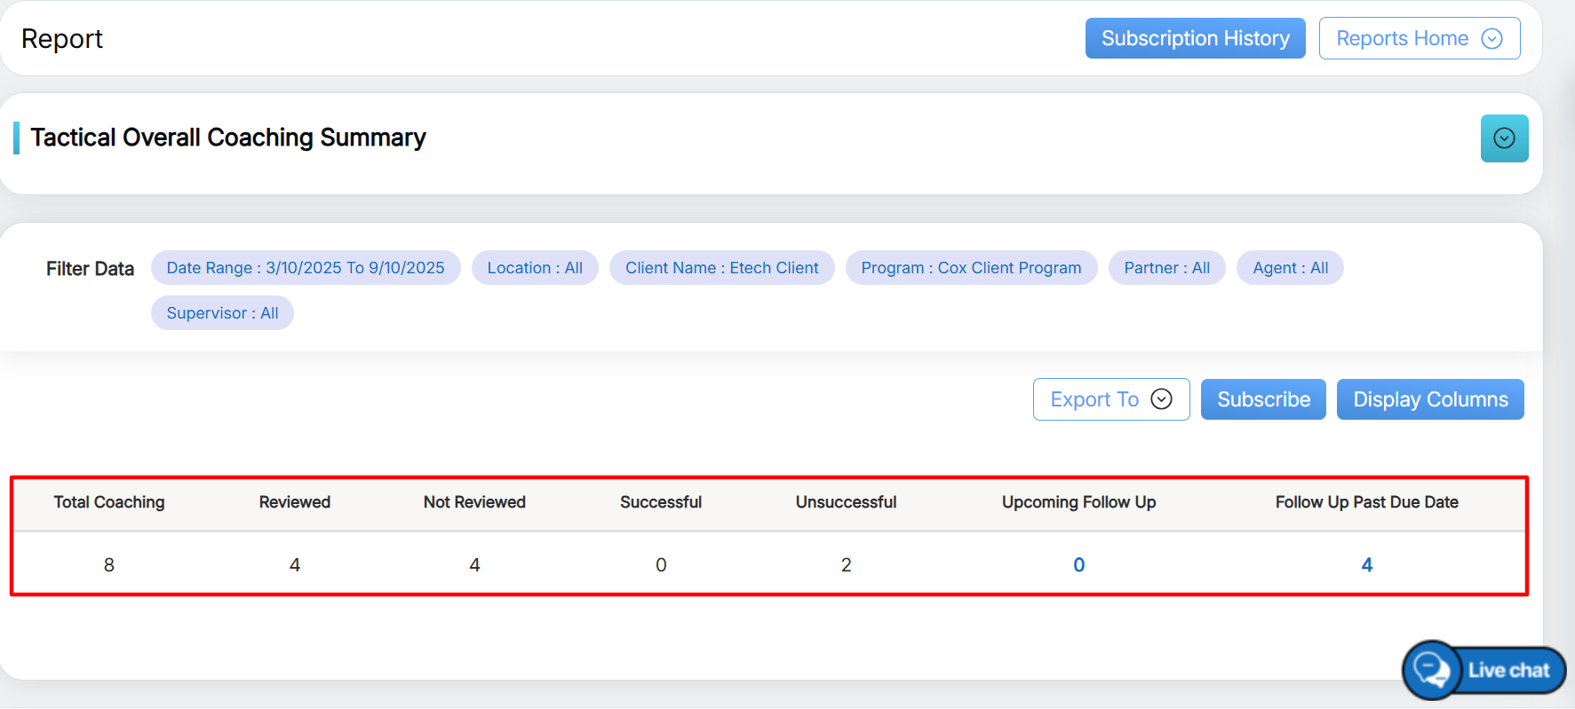Select the Client Name Etech Client filter
This screenshot has width=1575, height=709.
(721, 268)
